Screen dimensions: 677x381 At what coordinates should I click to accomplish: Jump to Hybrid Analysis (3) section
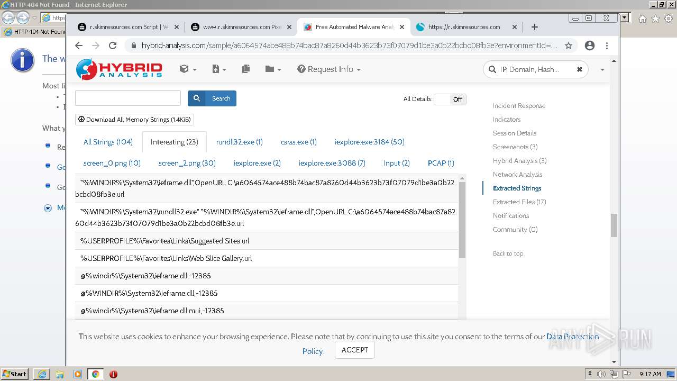point(520,161)
